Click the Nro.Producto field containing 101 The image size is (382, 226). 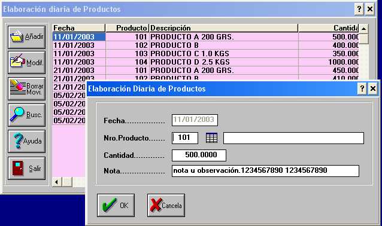coord(185,138)
